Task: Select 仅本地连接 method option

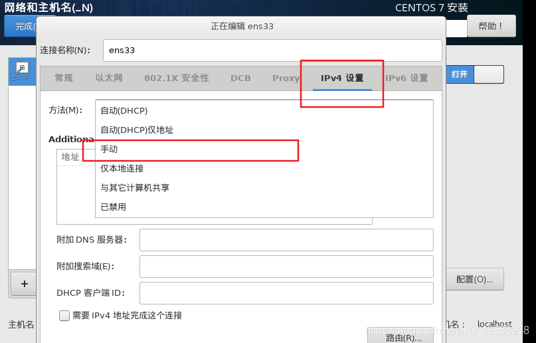Action: (122, 168)
